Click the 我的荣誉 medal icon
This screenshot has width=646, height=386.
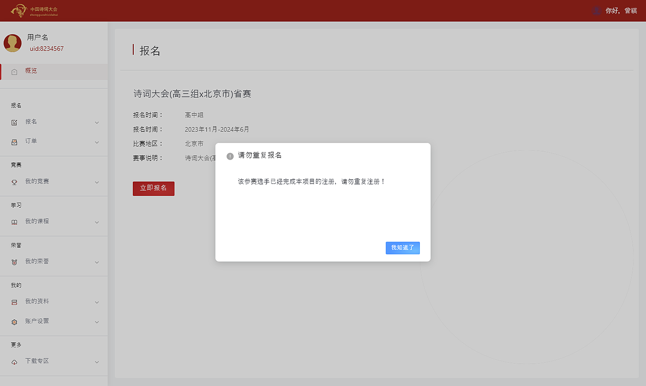pos(15,261)
